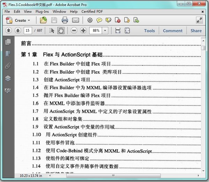209x182 pixels.
Task: Activate the Hand pan tool
Action: coord(61,30)
